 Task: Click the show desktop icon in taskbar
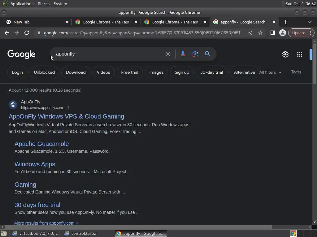pos(3,233)
